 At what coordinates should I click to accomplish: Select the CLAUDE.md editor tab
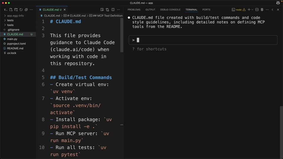52,10
